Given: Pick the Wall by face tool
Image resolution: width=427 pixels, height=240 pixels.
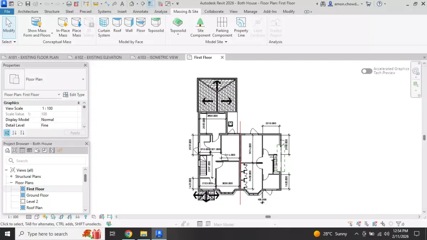Looking at the screenshot, I should pyautogui.click(x=129, y=26).
